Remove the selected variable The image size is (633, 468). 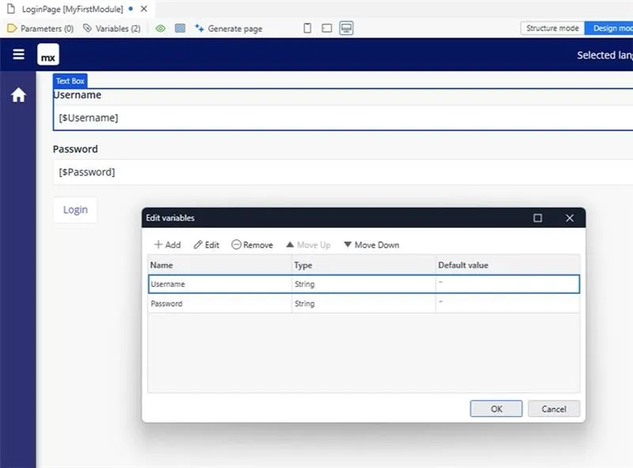point(252,245)
